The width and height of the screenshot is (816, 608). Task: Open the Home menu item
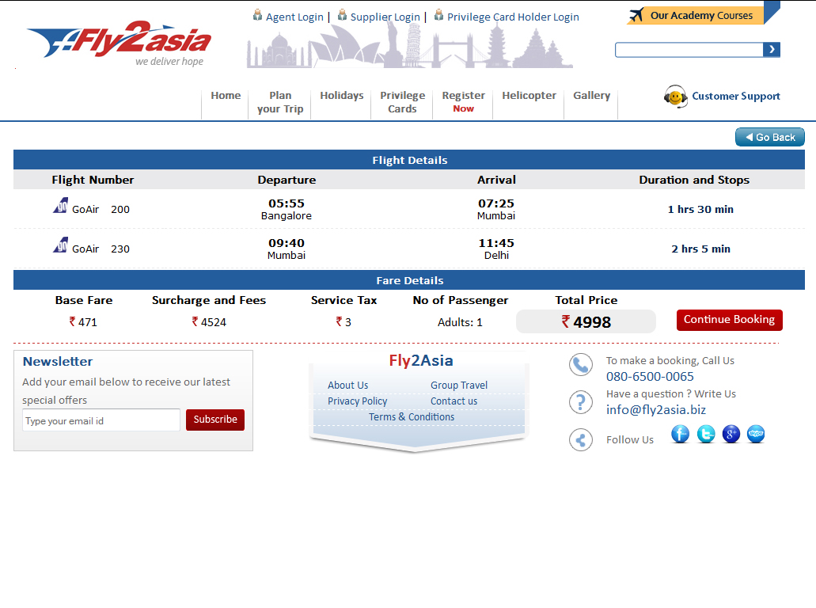[226, 96]
